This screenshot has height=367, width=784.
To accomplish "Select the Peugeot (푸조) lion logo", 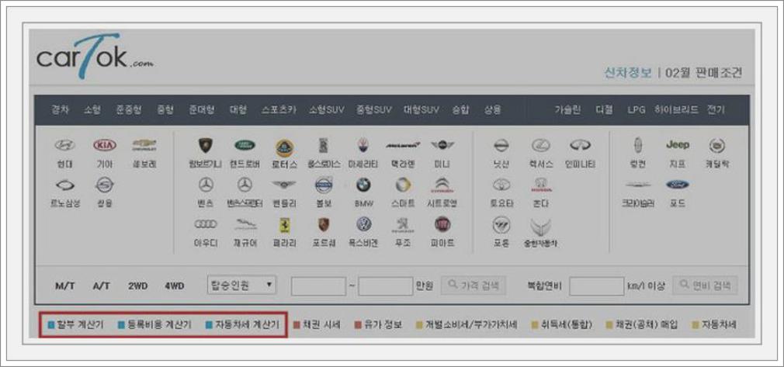I will [x=403, y=227].
